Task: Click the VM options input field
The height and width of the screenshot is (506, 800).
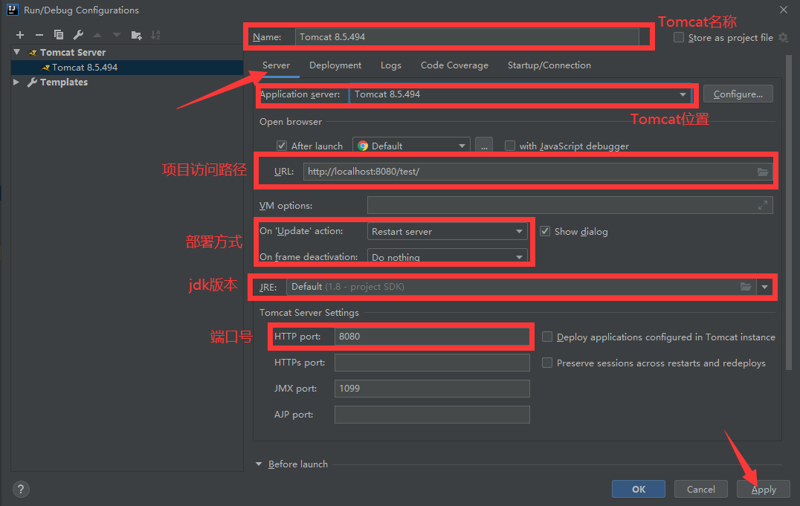Action: (570, 205)
